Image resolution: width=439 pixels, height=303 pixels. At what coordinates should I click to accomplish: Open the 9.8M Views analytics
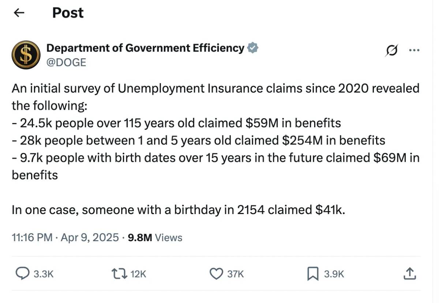(155, 237)
